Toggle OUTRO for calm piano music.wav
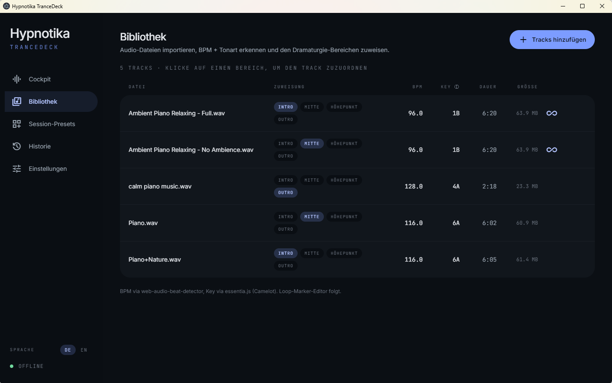 click(286, 192)
